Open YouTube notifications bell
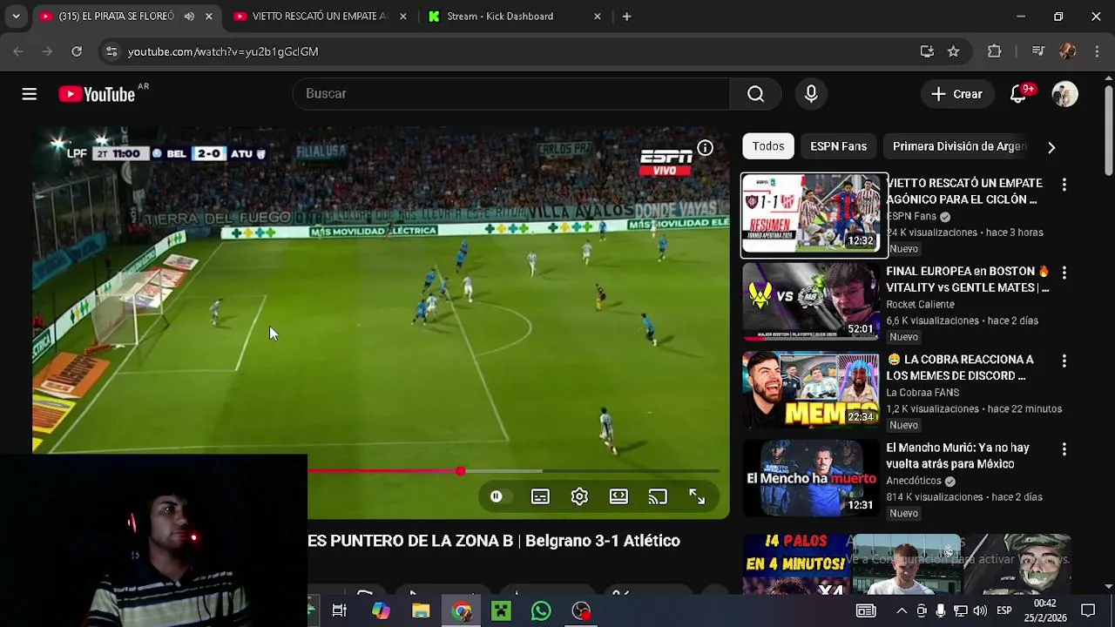This screenshot has height=627, width=1115. coord(1018,94)
